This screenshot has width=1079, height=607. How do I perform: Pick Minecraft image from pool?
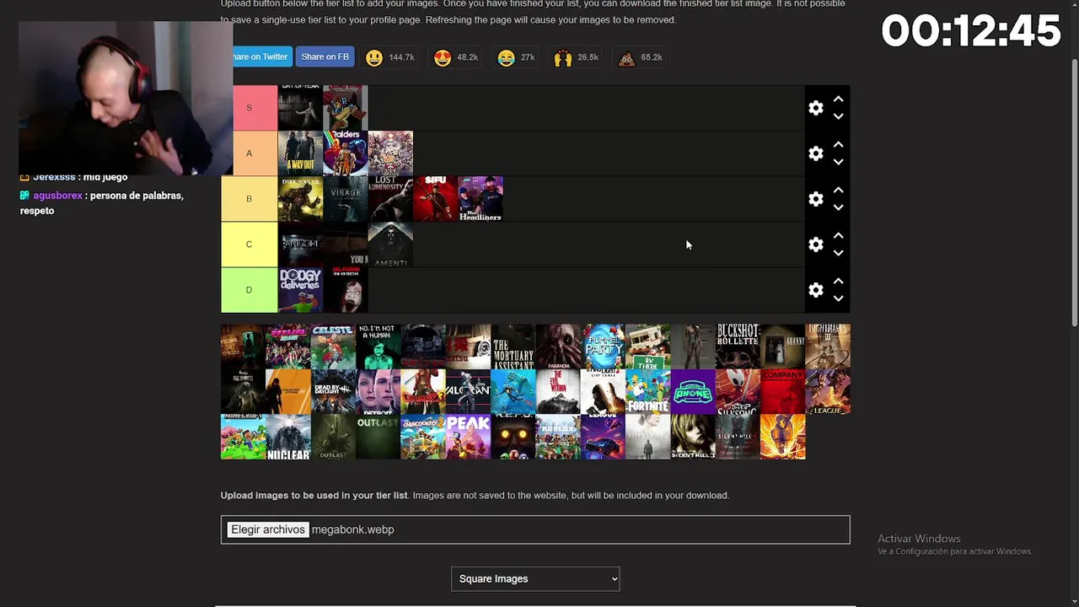click(243, 437)
